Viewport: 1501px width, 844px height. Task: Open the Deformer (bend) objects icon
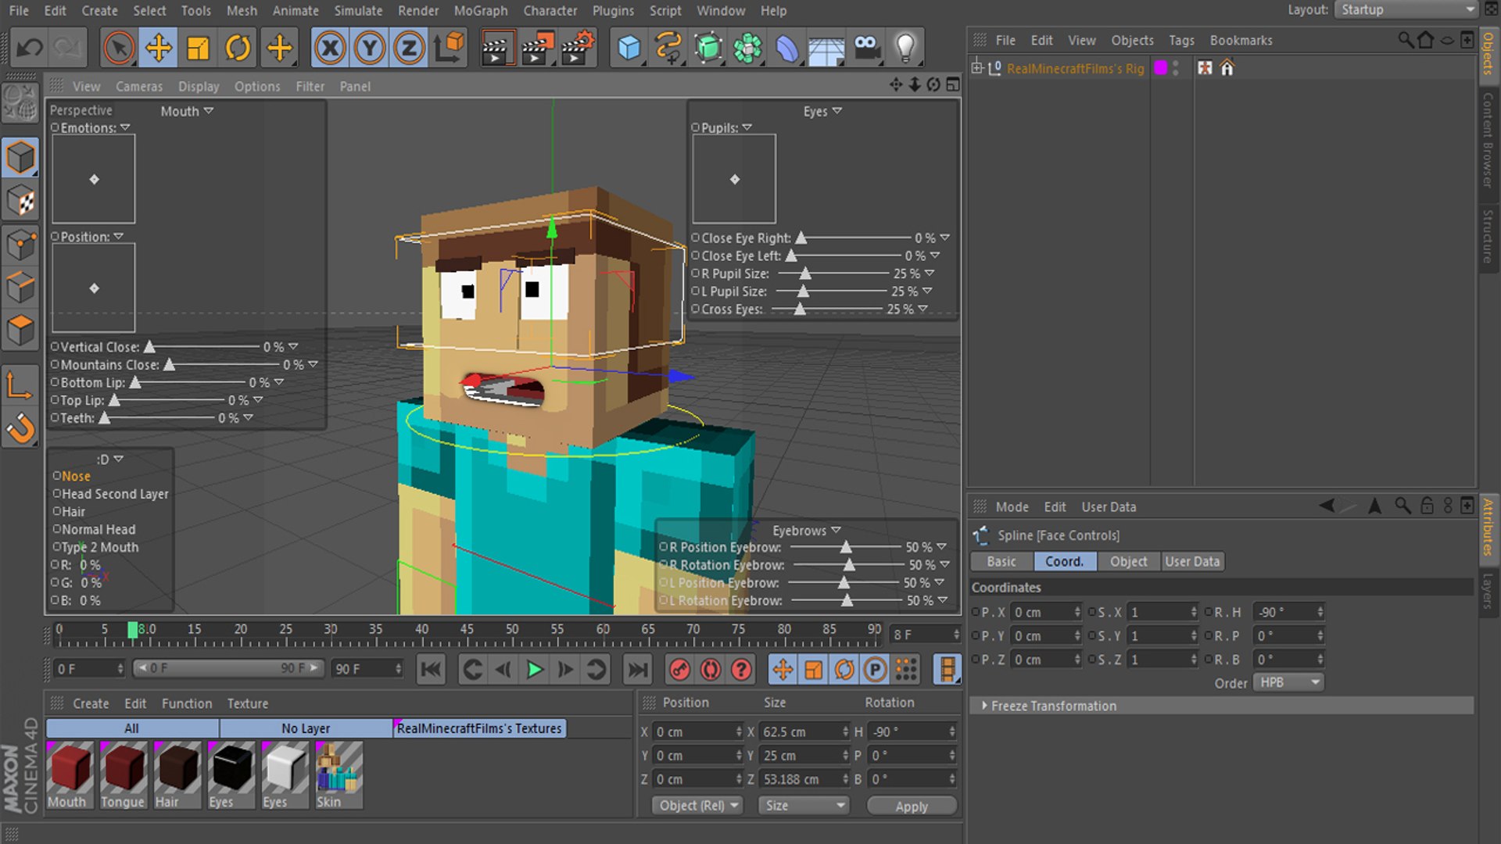coord(787,48)
